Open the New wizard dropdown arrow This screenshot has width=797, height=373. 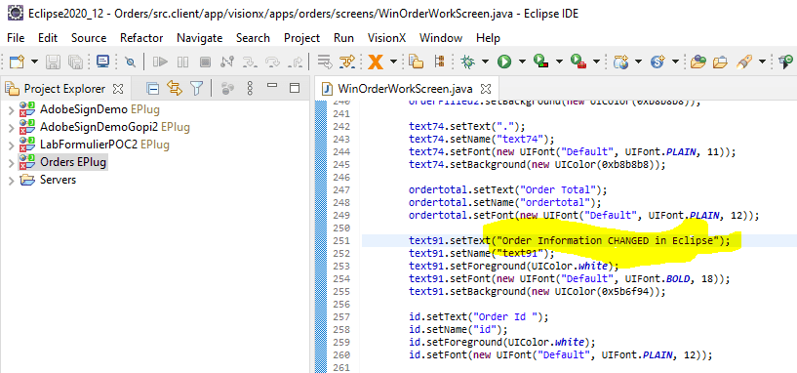tap(34, 62)
